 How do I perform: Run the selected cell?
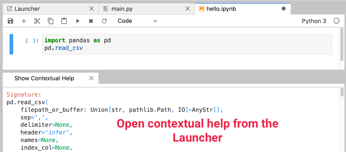click(77, 21)
